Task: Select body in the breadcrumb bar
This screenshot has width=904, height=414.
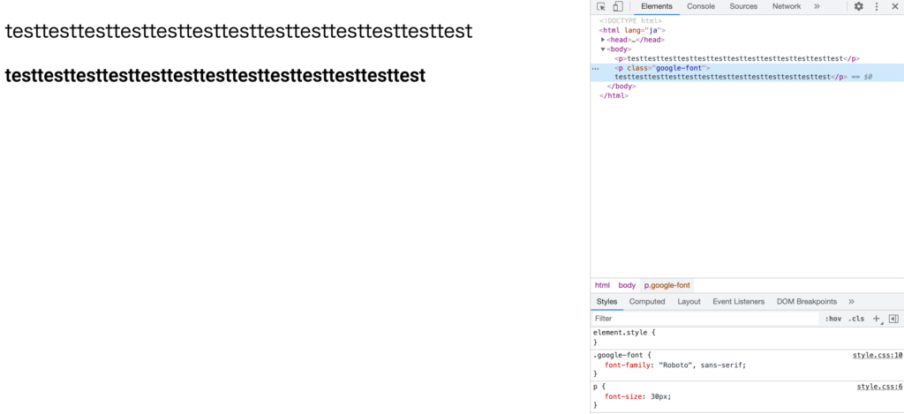Action: tap(627, 285)
